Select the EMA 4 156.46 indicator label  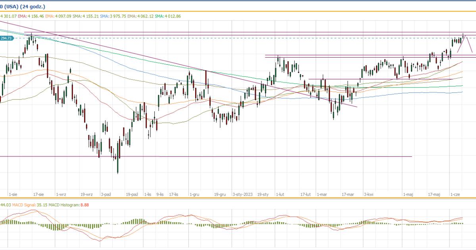coord(30,16)
